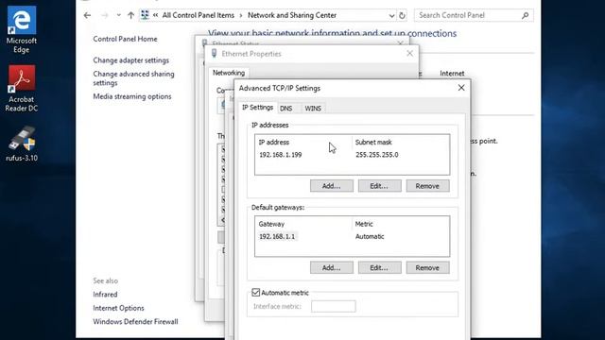Click the IP address column header
Viewport: 605px width, 340px height.
tap(273, 143)
